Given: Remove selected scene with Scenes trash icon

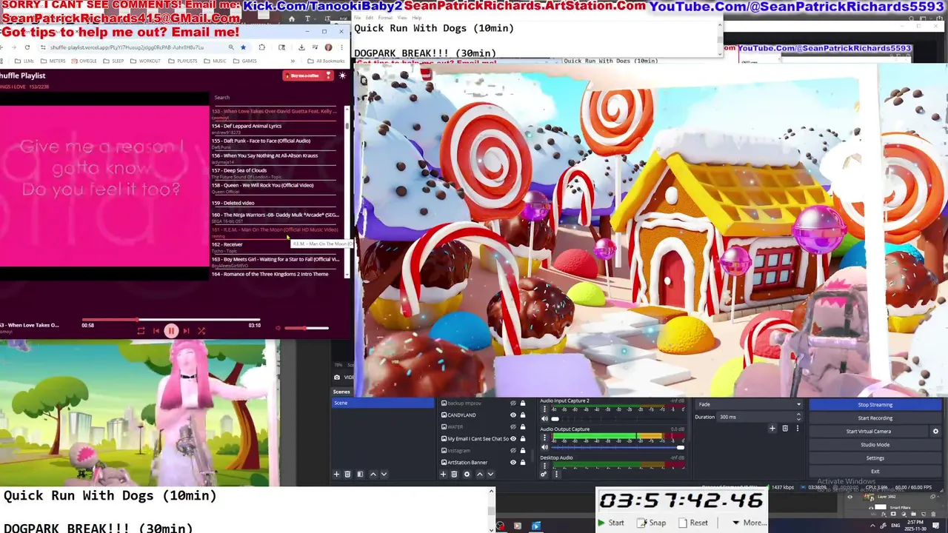Looking at the screenshot, I should coord(347,474).
